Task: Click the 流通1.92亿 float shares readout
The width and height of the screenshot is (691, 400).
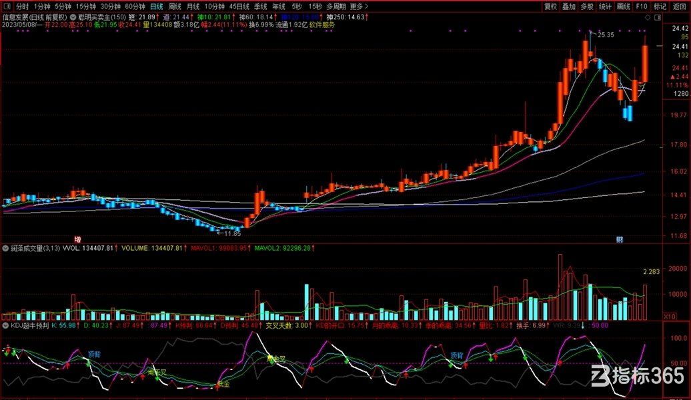Action: point(291,25)
